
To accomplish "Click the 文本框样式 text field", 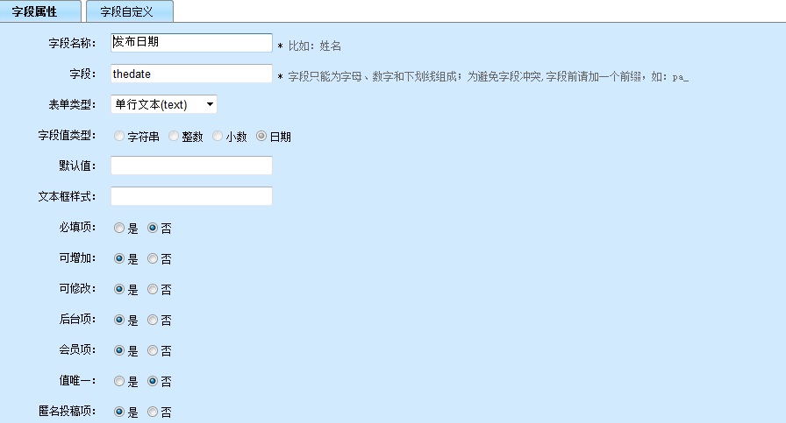I will click(191, 196).
